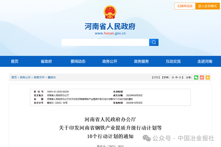Viewport: 221px width, 147px height.
Task: Open the 首页 navigation tab
Action: click(14, 61)
